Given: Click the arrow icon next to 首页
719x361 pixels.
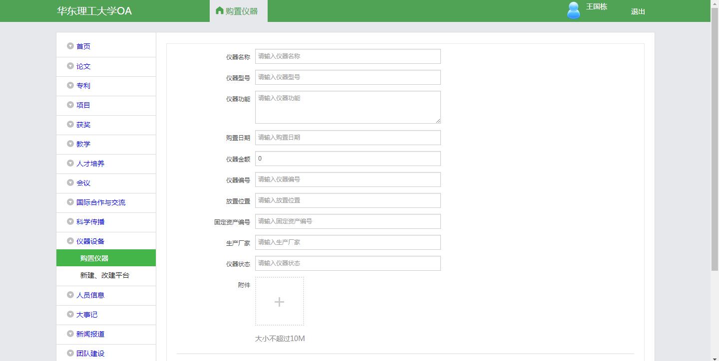Looking at the screenshot, I should (70, 46).
